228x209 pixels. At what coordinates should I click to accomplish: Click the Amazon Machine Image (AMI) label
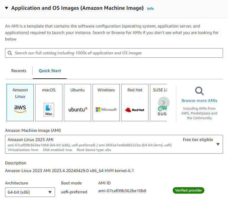pos(33,131)
